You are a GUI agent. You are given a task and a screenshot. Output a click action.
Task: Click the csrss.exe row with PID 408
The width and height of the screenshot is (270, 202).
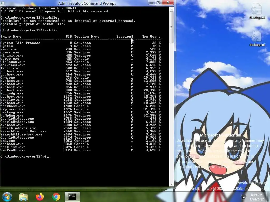click(x=80, y=59)
